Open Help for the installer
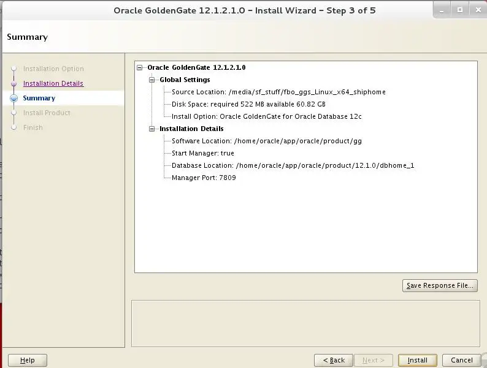The image size is (487, 368). tap(28, 360)
